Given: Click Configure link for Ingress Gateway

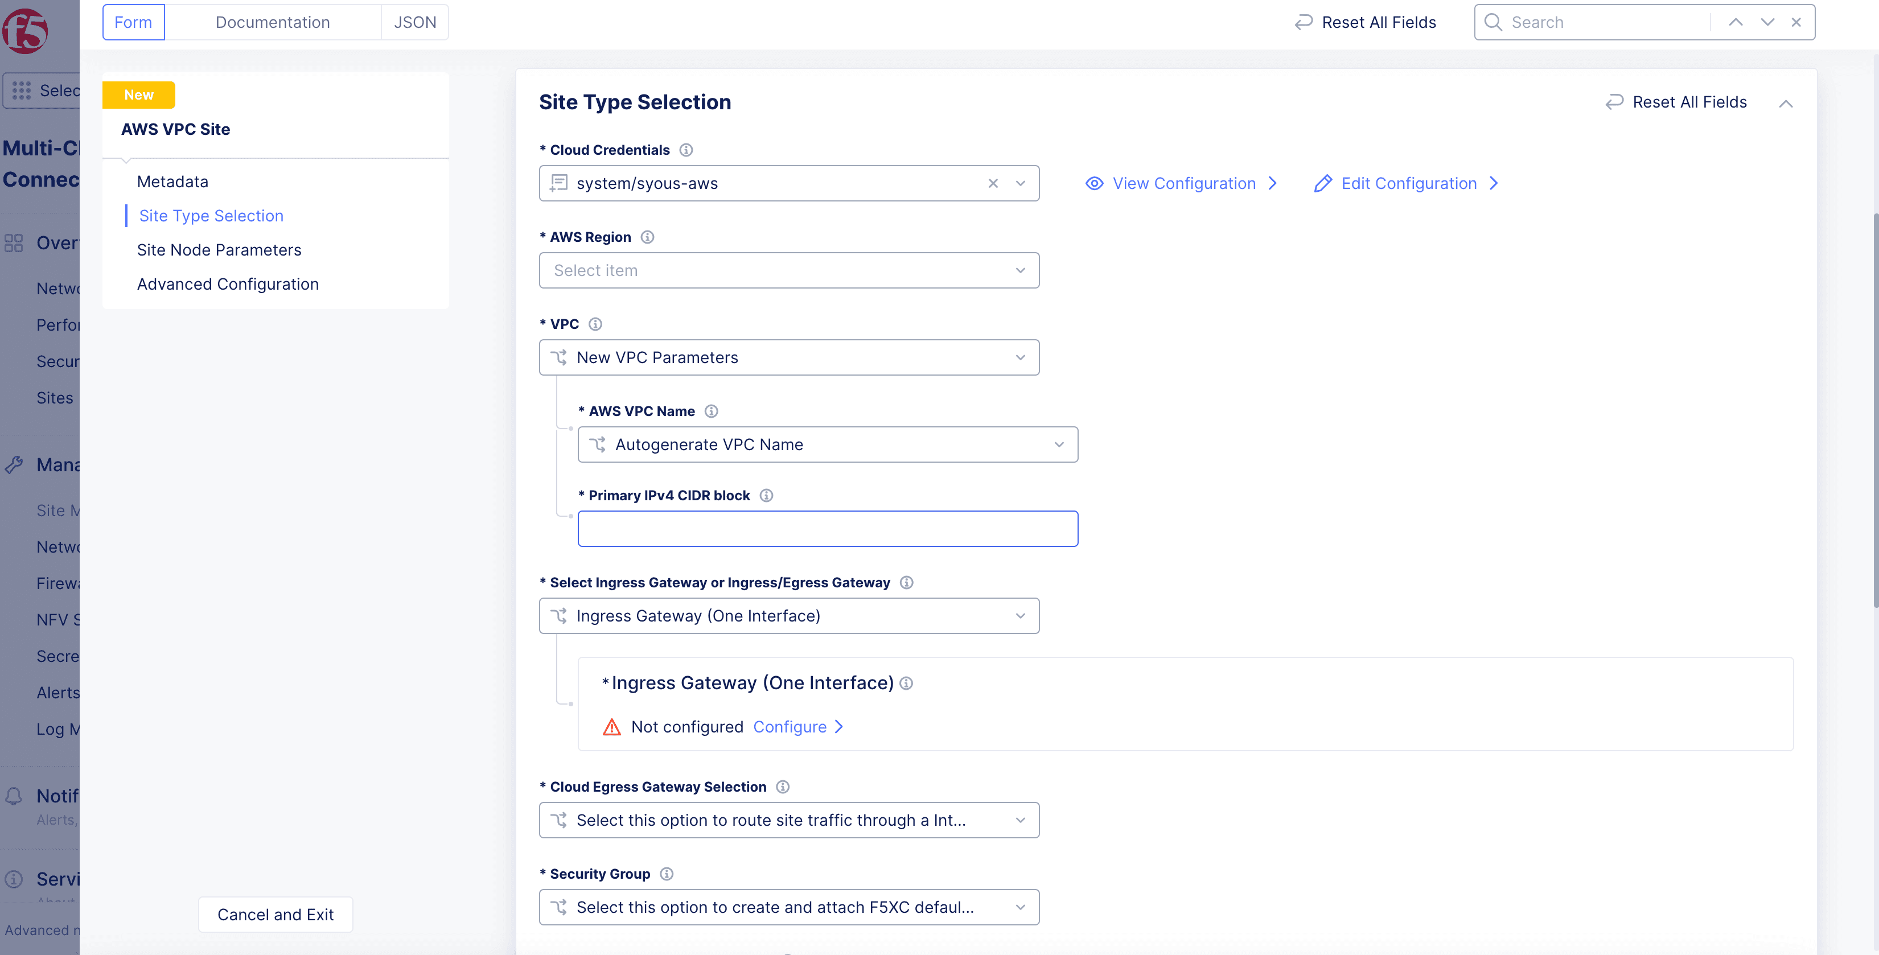Looking at the screenshot, I should click(790, 726).
